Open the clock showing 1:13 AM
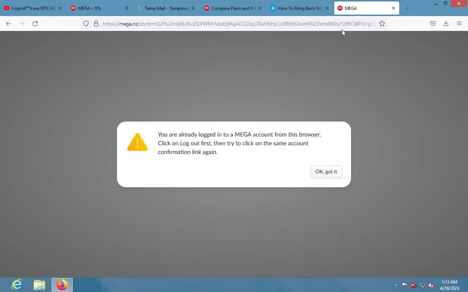468x292 pixels. 450,285
